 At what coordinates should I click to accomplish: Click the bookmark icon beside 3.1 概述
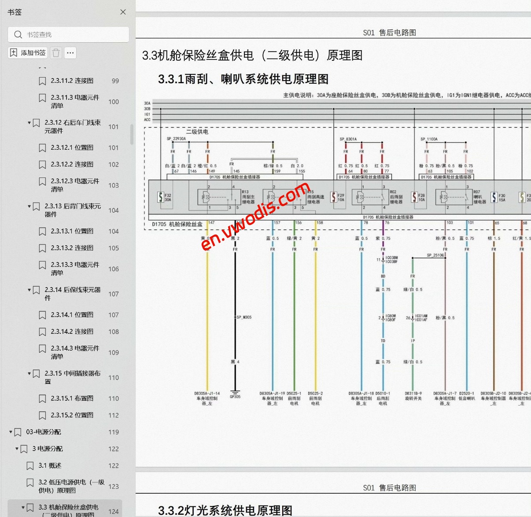click(x=30, y=465)
